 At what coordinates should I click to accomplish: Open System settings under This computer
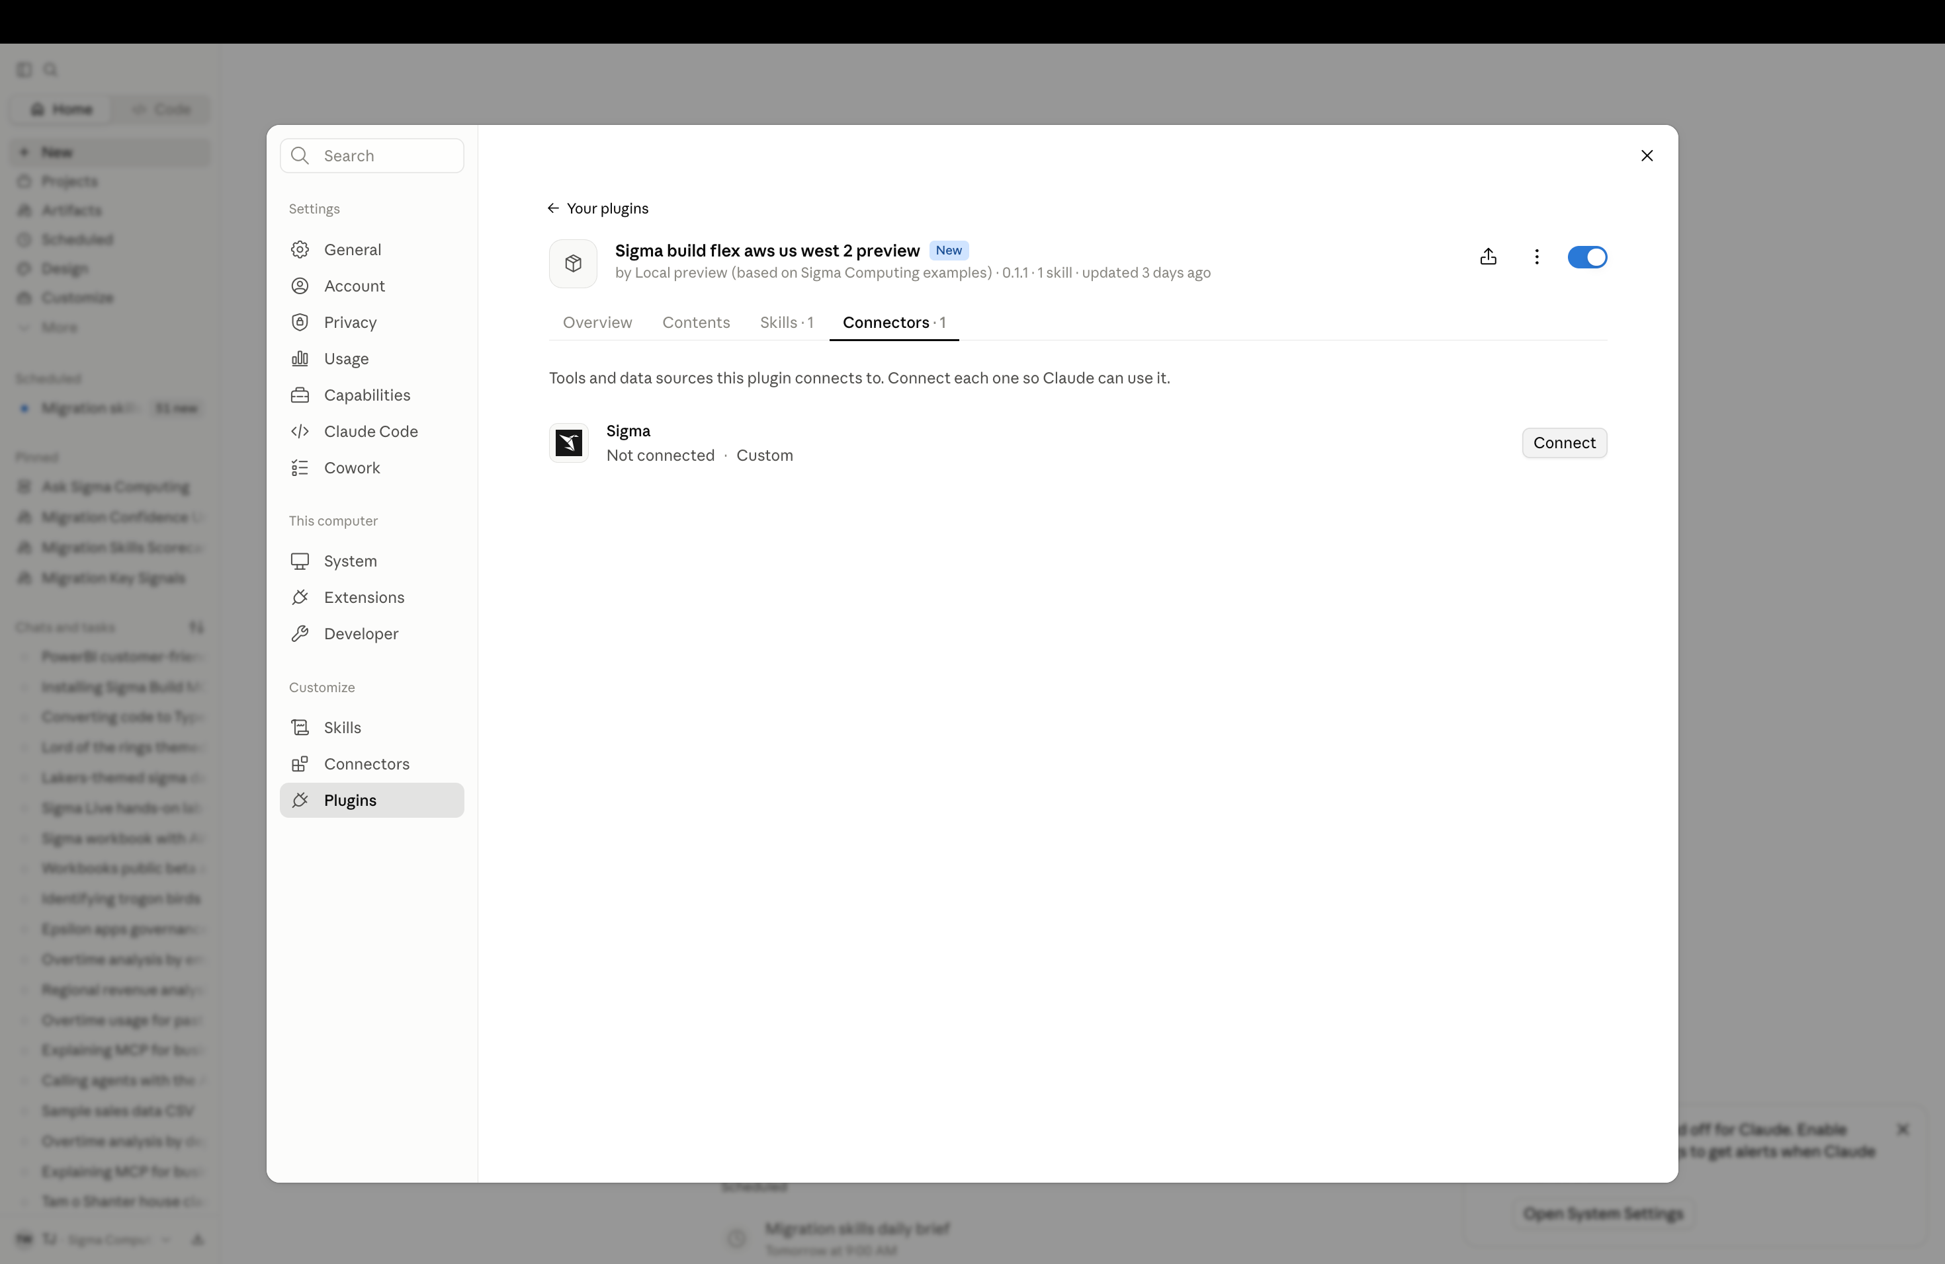(372, 561)
